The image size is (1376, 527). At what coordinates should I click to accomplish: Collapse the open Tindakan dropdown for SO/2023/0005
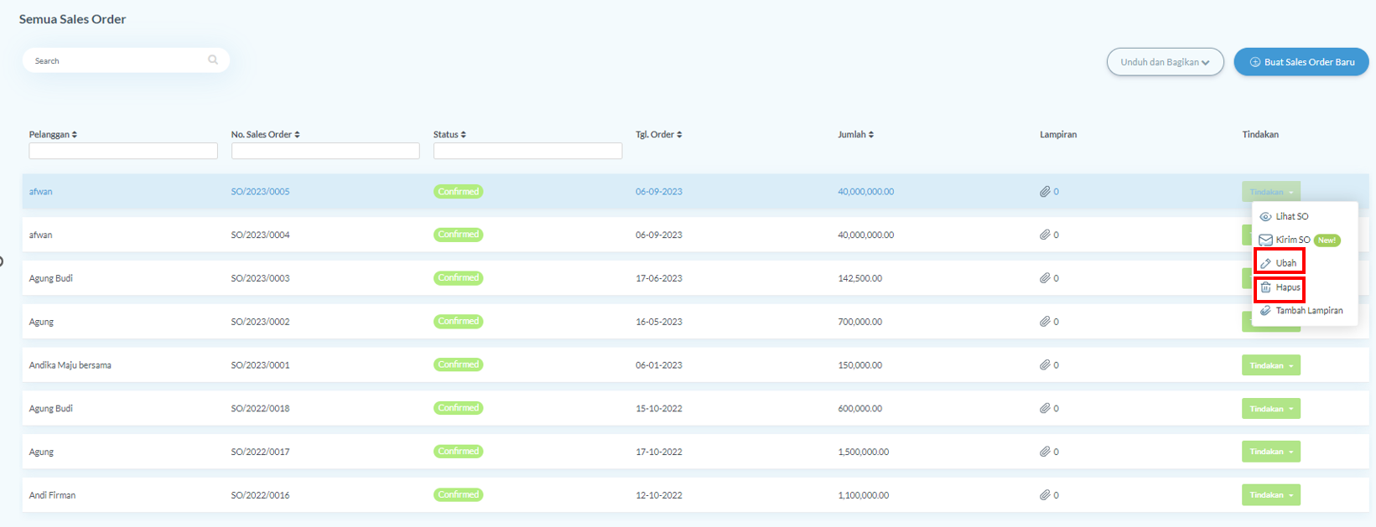(1270, 192)
